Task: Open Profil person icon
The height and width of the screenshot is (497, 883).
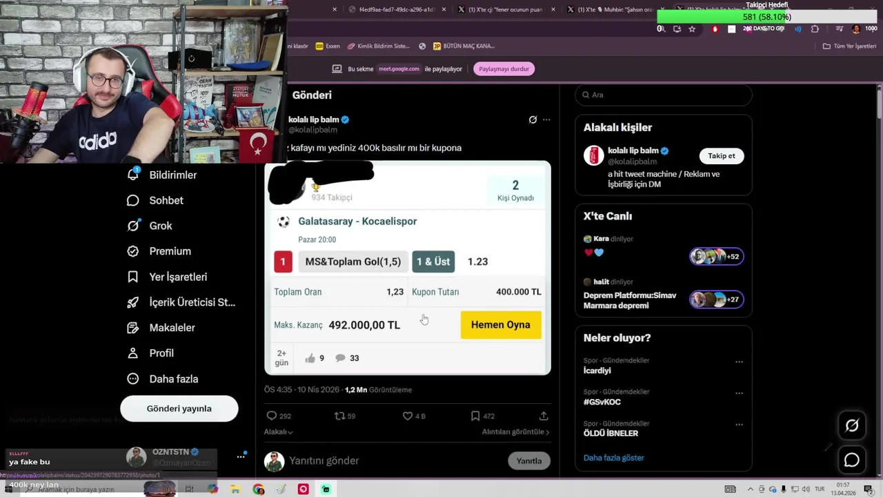Action: click(133, 353)
